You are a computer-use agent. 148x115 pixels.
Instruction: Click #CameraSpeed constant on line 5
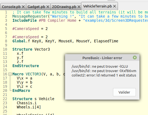[26, 29]
